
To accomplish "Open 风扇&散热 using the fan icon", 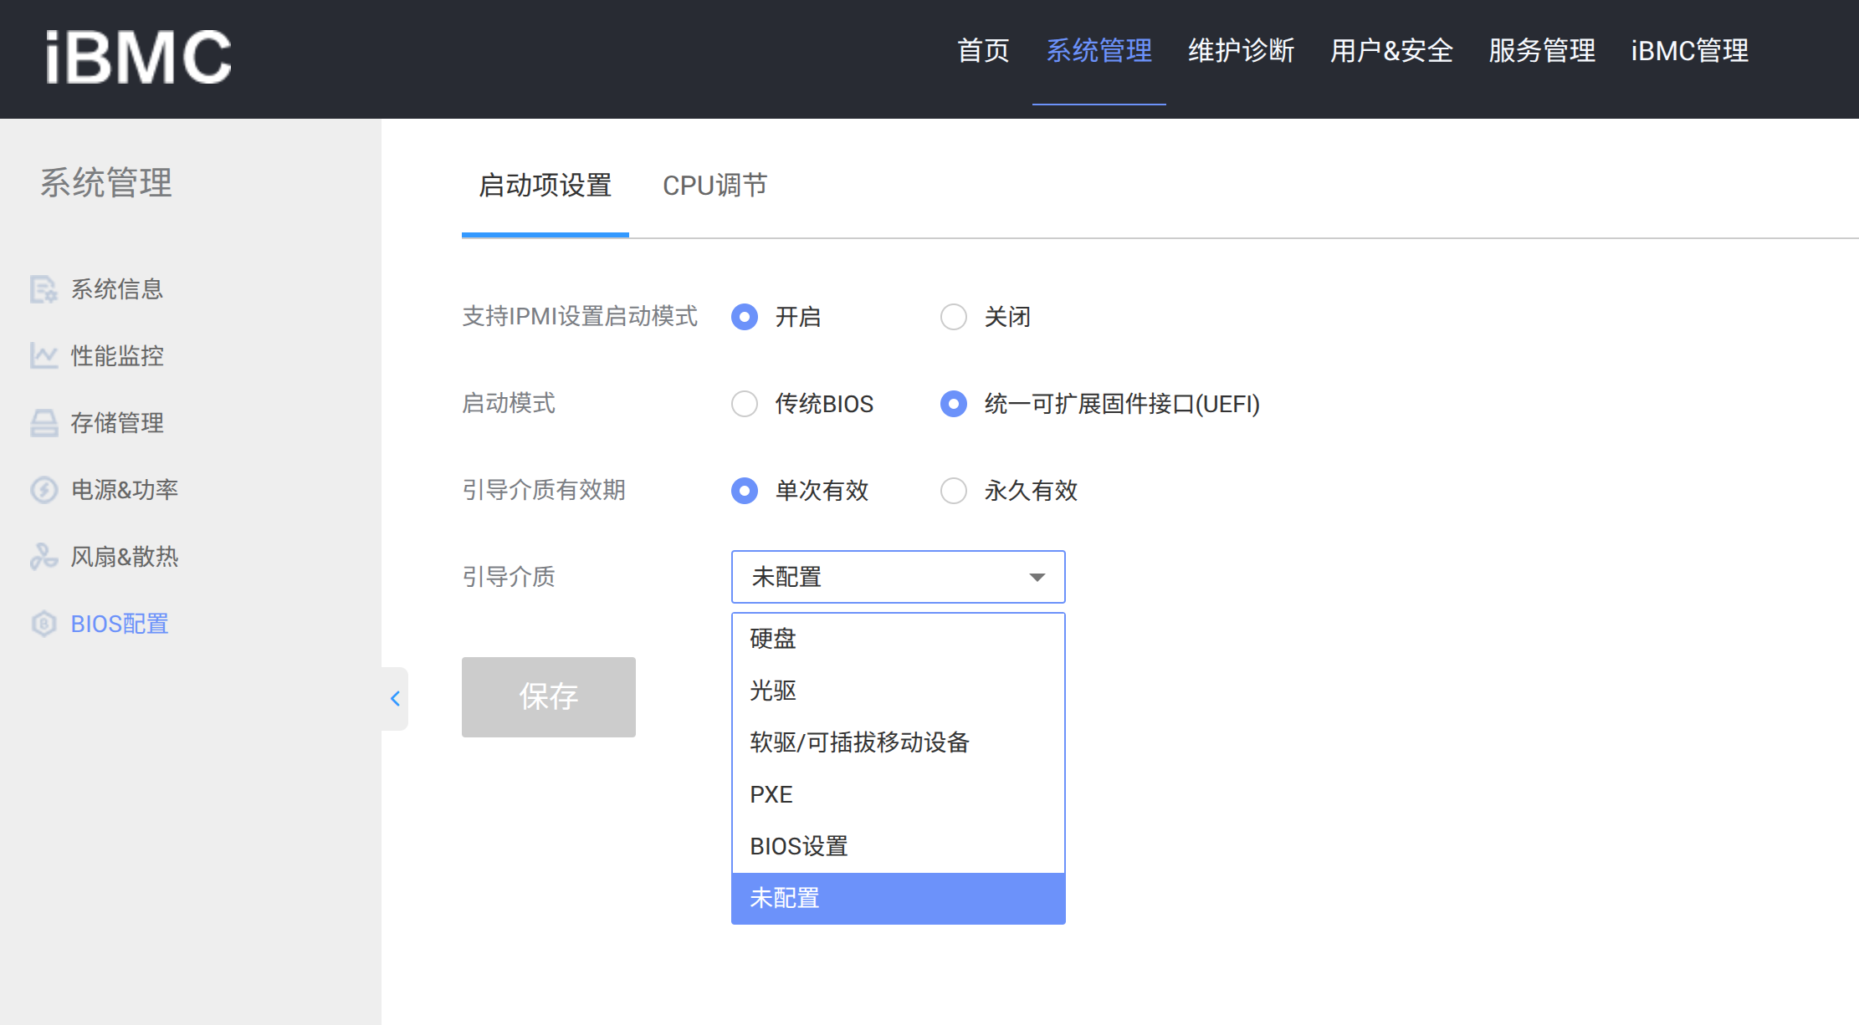I will click(44, 556).
